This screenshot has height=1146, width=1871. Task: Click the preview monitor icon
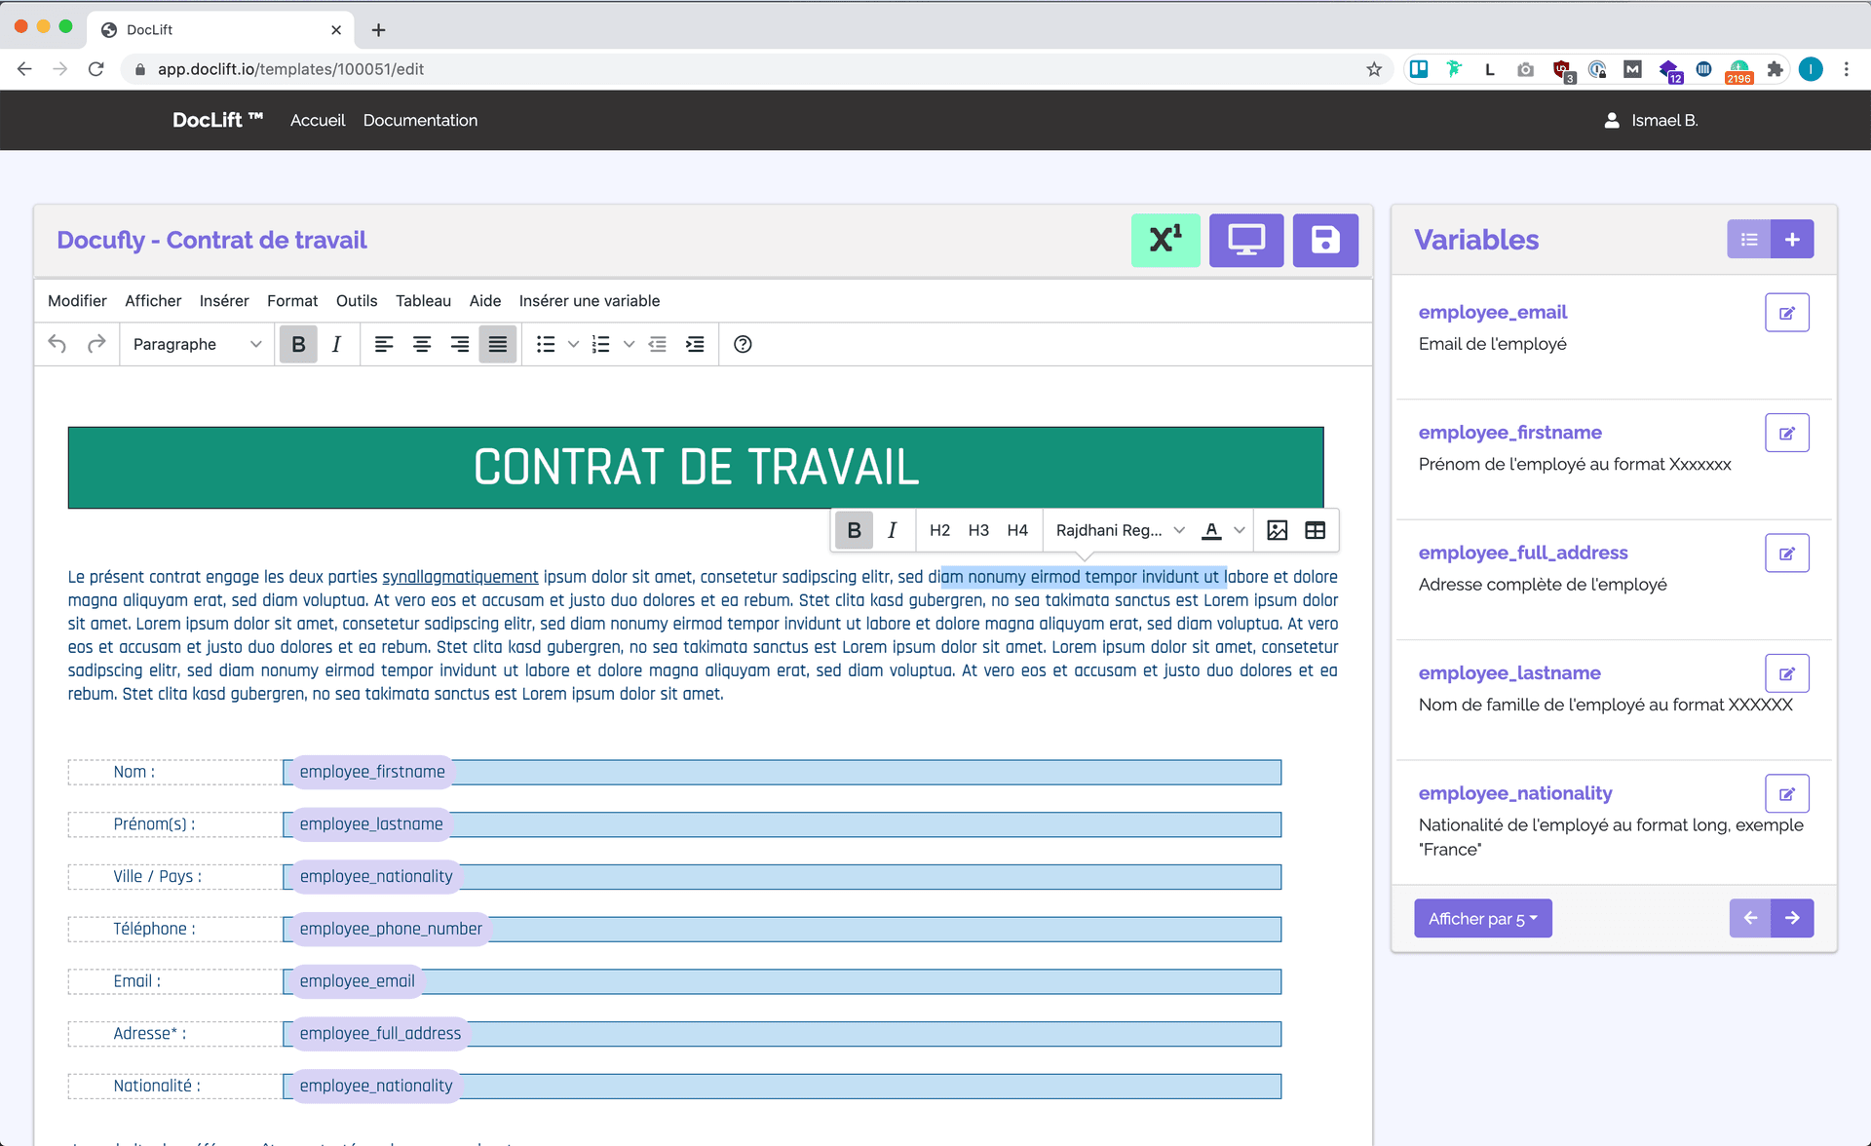(1245, 240)
